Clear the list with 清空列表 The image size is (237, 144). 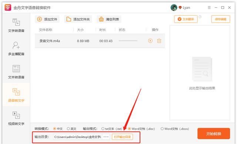[109, 19]
